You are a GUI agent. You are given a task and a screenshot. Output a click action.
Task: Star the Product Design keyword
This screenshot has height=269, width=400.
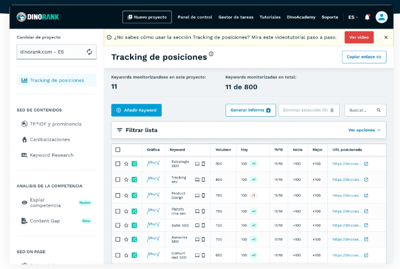pos(126,195)
